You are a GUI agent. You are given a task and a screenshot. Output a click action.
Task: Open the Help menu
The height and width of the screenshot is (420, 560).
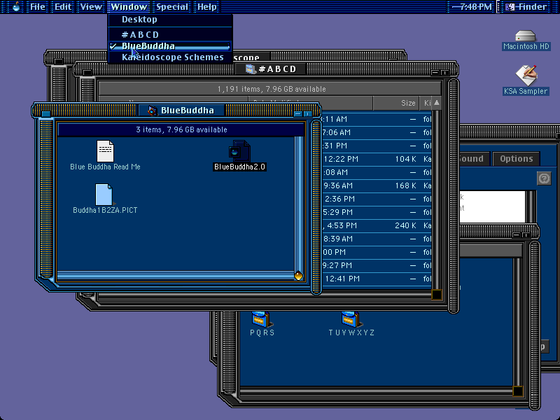coord(206,6)
